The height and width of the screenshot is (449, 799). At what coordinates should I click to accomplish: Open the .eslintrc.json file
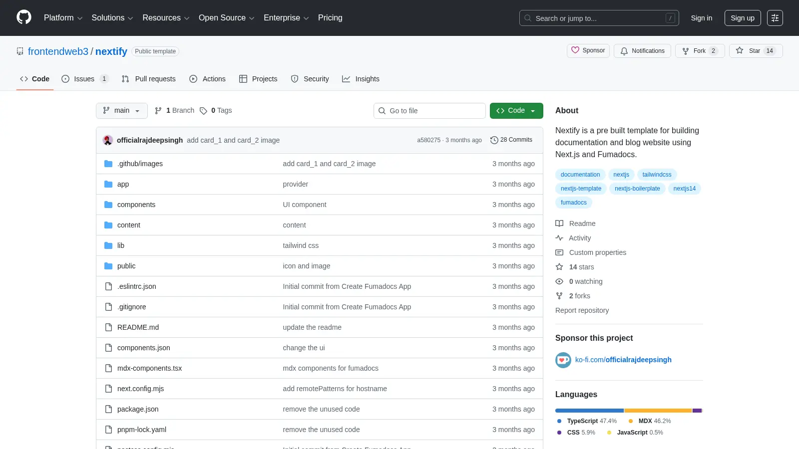coord(137,286)
